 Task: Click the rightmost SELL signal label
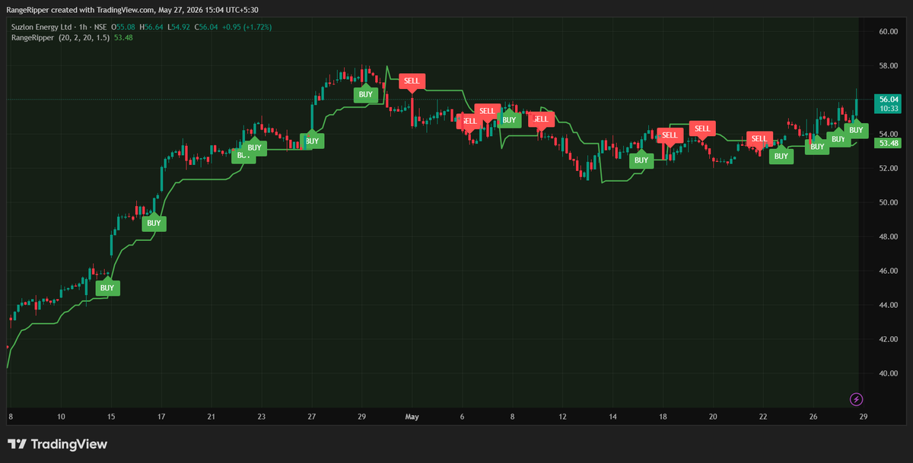(x=759, y=138)
